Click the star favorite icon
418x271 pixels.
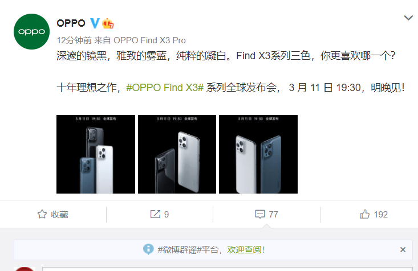click(42, 214)
